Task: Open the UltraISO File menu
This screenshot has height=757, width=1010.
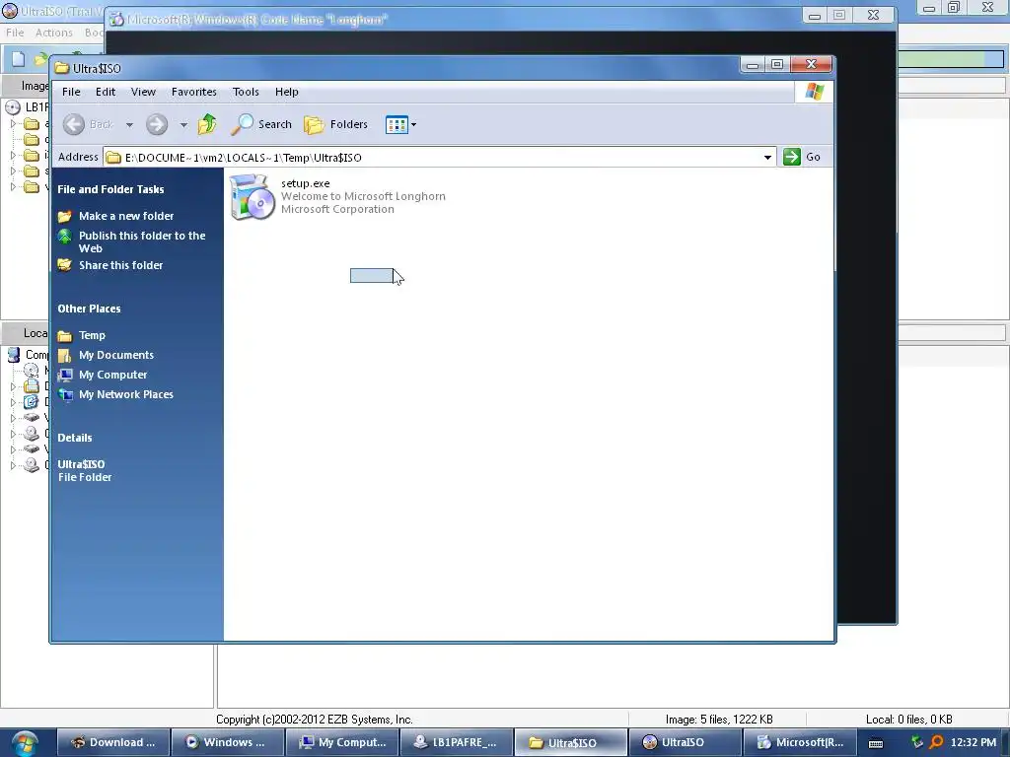Action: click(x=15, y=33)
